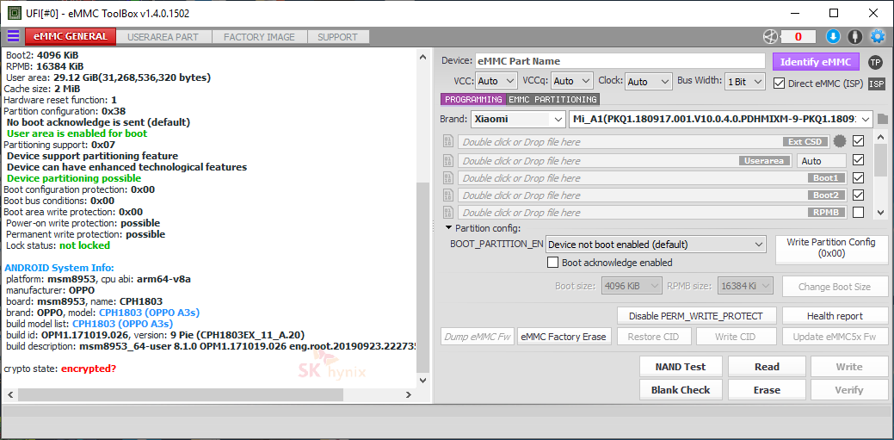The height and width of the screenshot is (440, 894).
Task: Open the Clock dropdown
Action: [648, 82]
